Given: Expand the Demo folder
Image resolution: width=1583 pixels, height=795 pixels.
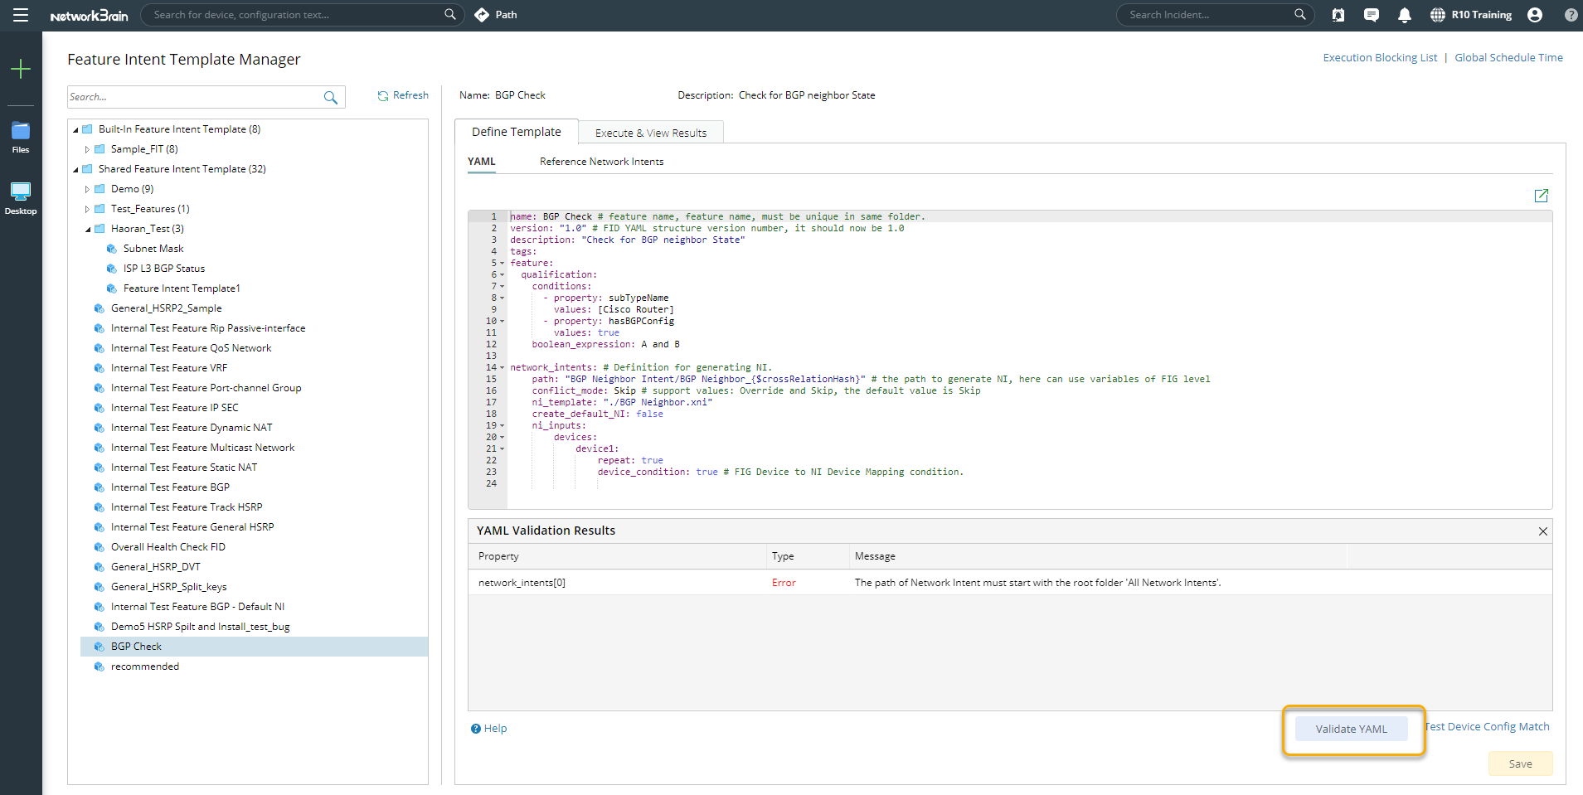Looking at the screenshot, I should pyautogui.click(x=87, y=189).
